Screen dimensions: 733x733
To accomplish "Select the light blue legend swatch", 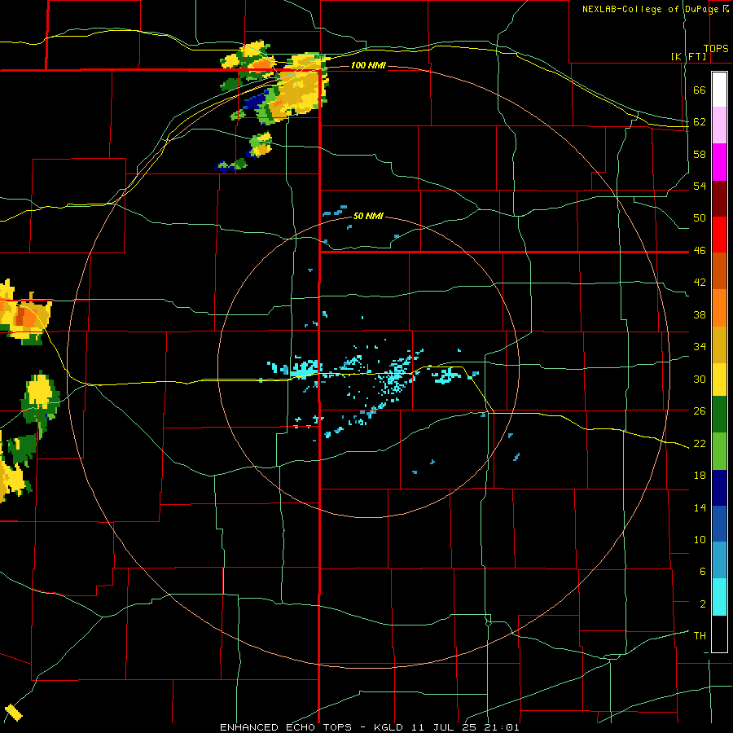I will point(719,560).
